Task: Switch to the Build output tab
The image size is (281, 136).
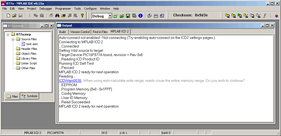Action: [x=62, y=32]
